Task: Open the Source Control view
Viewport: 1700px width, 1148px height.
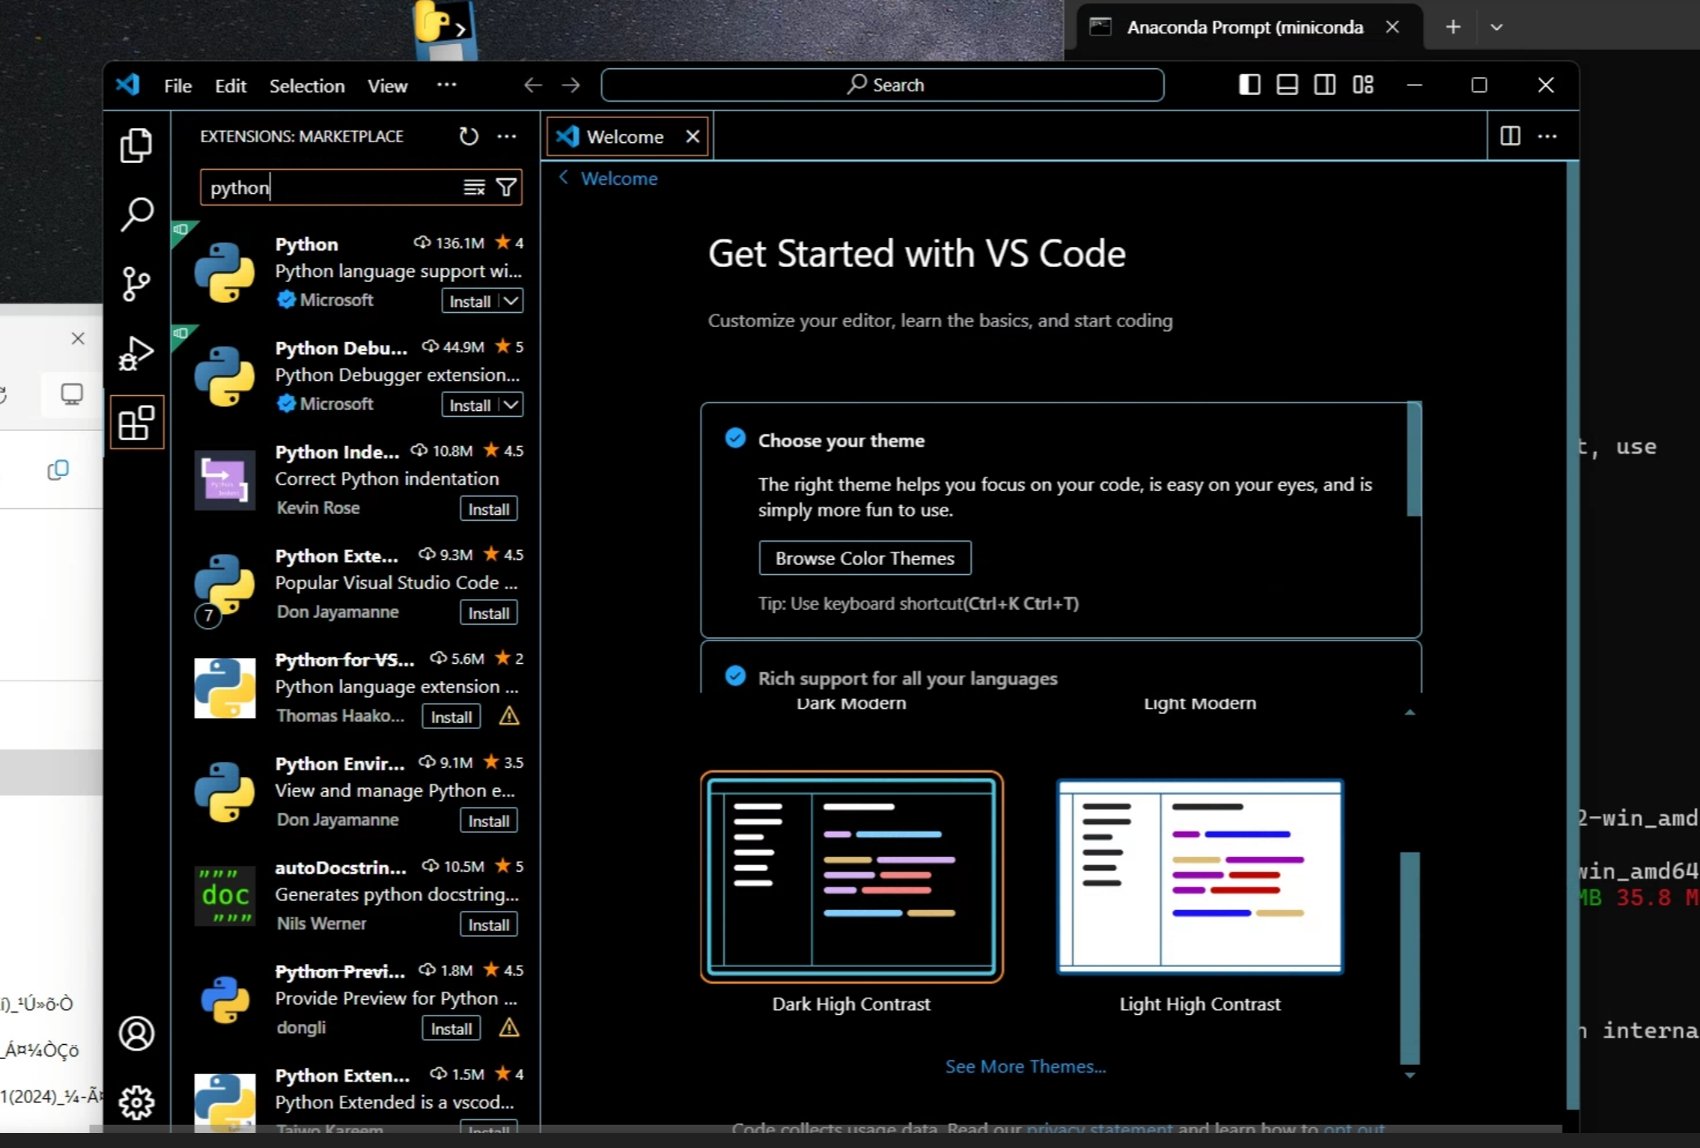Action: [x=136, y=284]
